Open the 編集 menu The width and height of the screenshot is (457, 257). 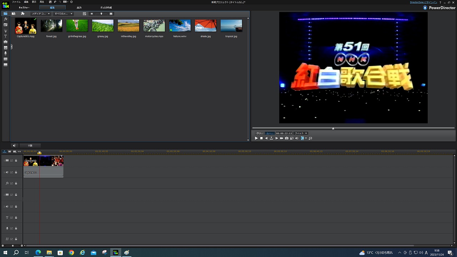26,2
